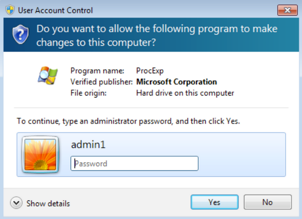Screen dimensions: 302x219
Task: Click the 'Do you want to allow' banner heading
Action: [x=157, y=35]
